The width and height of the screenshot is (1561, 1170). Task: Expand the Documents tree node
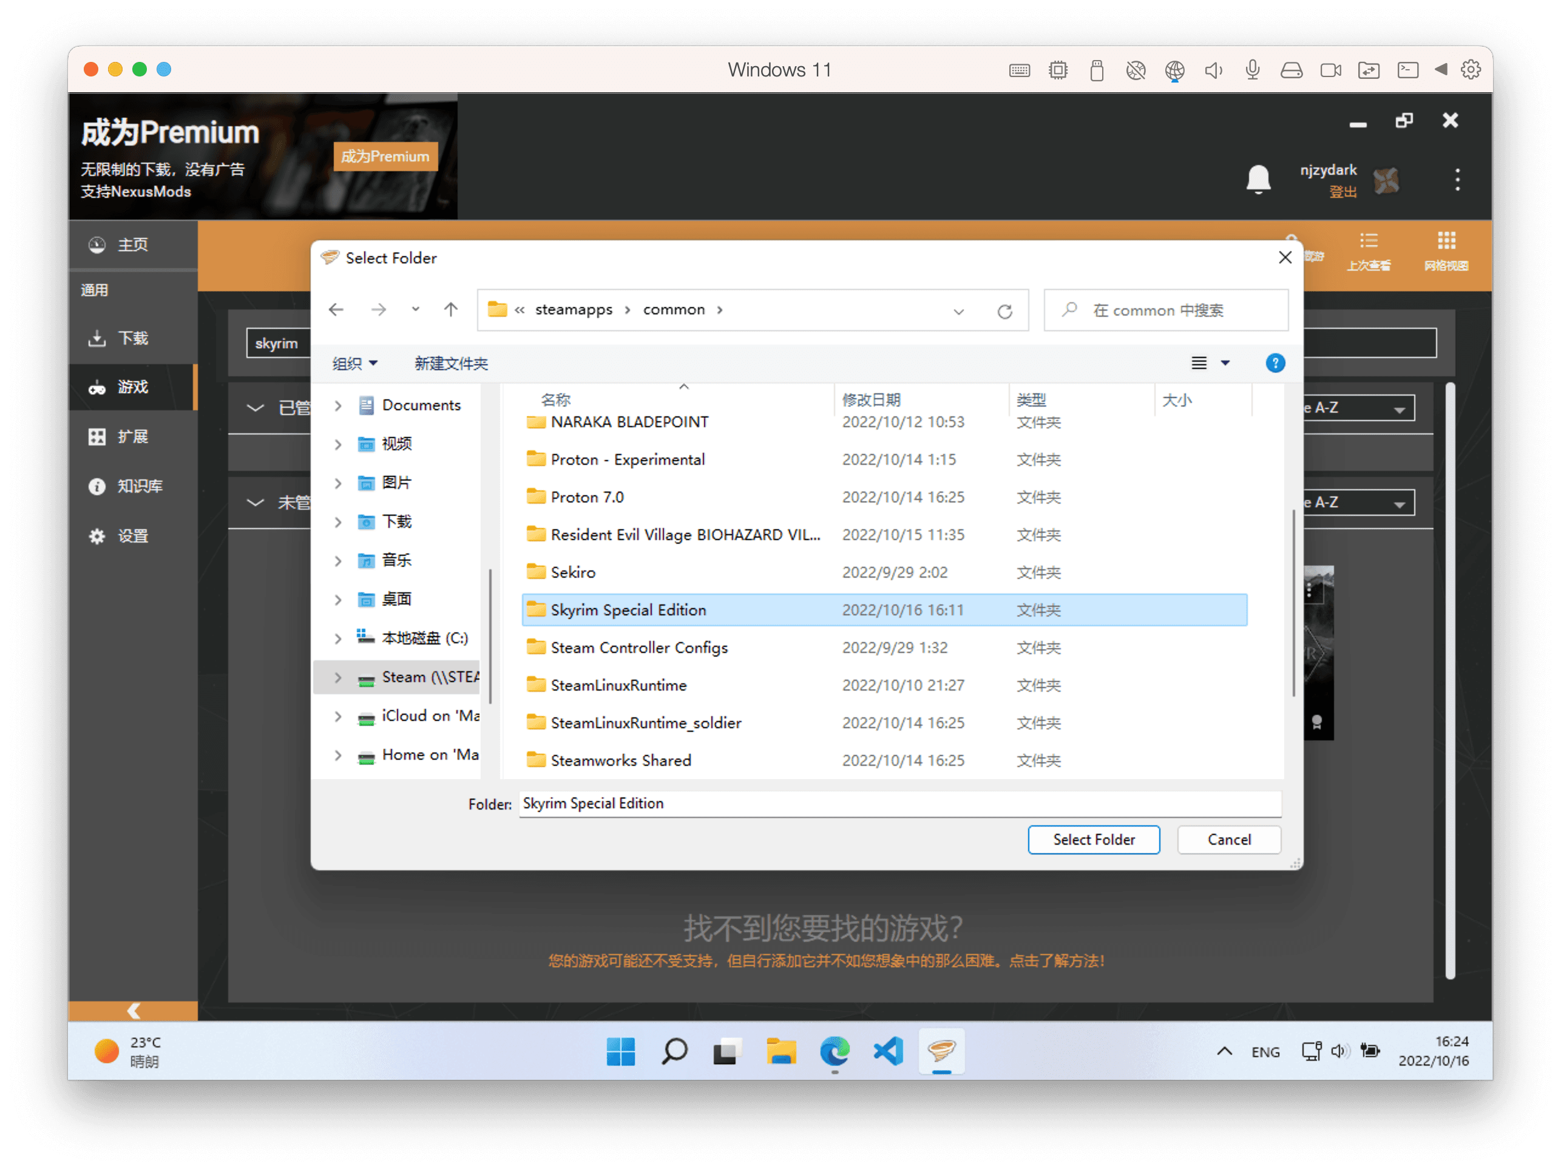(x=338, y=405)
